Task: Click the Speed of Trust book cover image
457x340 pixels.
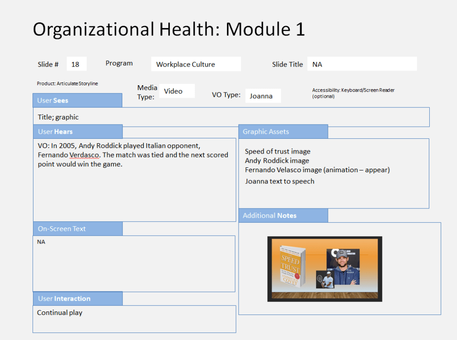Action: pos(291,266)
